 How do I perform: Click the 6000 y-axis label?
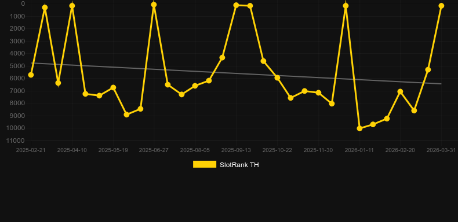coord(17,79)
